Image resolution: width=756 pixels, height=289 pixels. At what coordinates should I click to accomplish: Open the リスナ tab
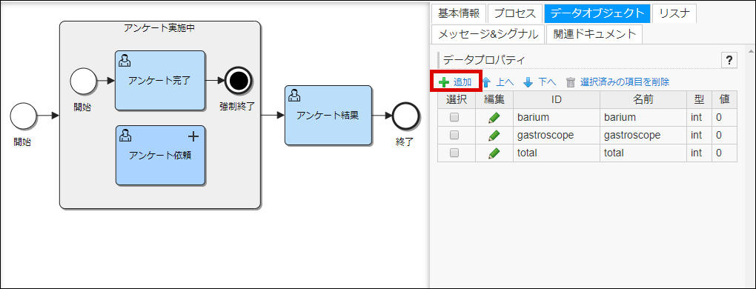coord(674,13)
